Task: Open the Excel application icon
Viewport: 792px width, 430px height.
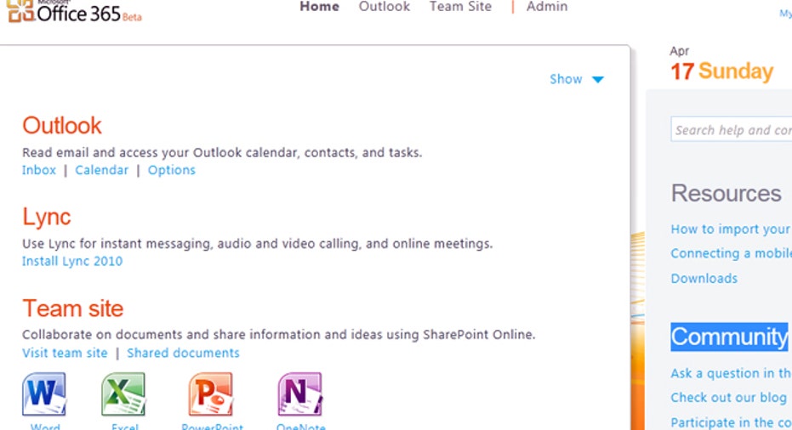Action: (x=123, y=394)
